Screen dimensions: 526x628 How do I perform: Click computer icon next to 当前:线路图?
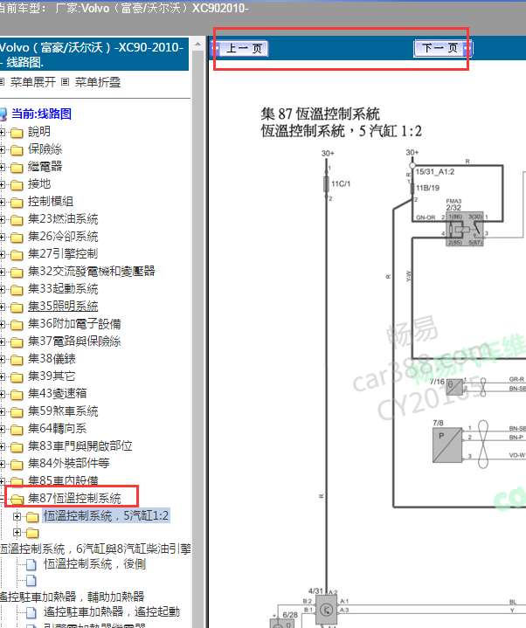3,114
